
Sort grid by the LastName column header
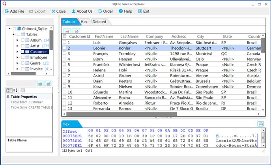coord(129,36)
